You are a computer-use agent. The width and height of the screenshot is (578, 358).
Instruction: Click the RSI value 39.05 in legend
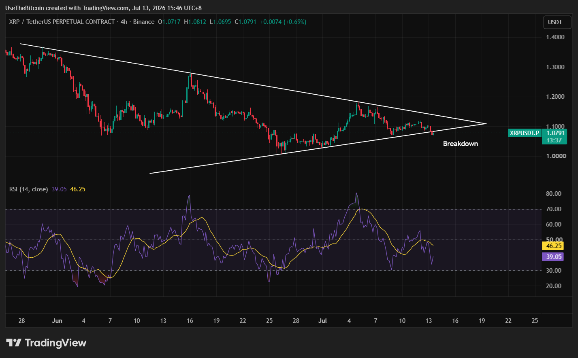pyautogui.click(x=59, y=189)
